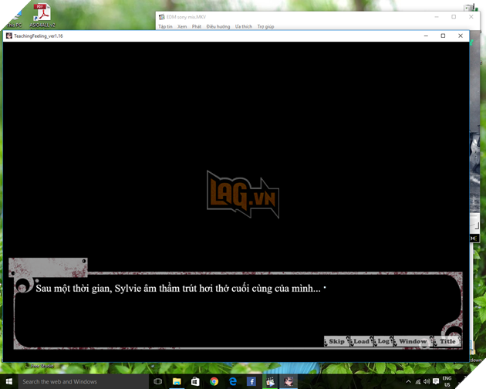Launch Microsoft Edge from the taskbar
The height and width of the screenshot is (389, 486).
pos(233,381)
